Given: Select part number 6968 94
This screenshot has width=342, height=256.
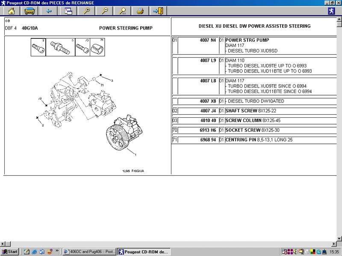Looking at the screenshot, I should pos(208,140).
